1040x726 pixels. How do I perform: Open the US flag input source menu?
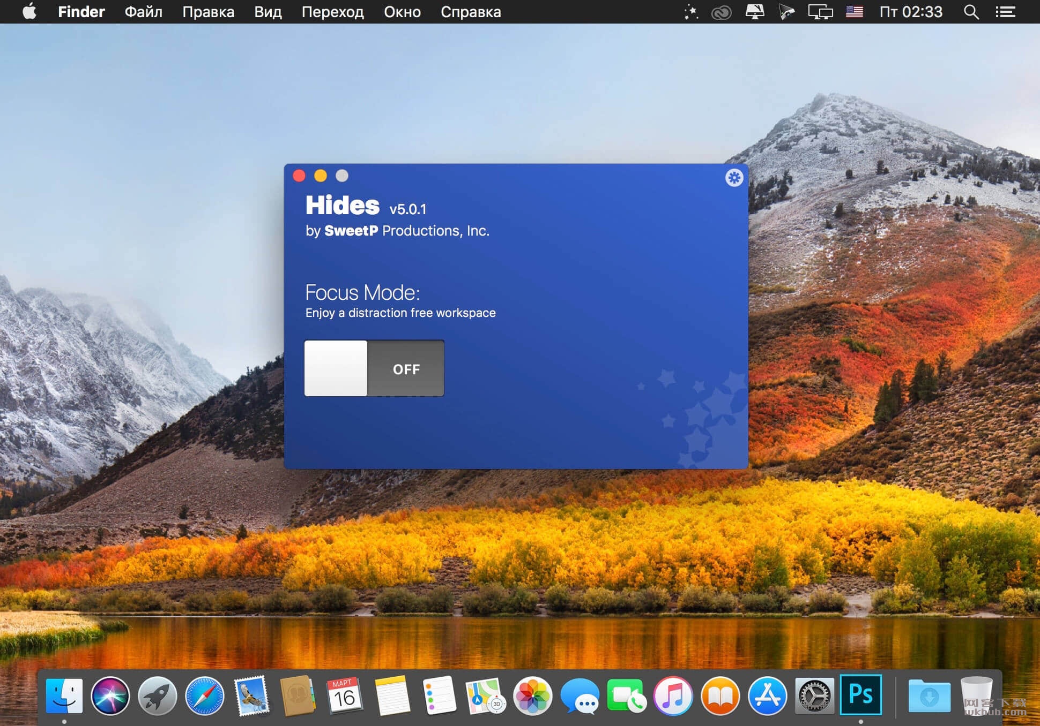(x=855, y=12)
